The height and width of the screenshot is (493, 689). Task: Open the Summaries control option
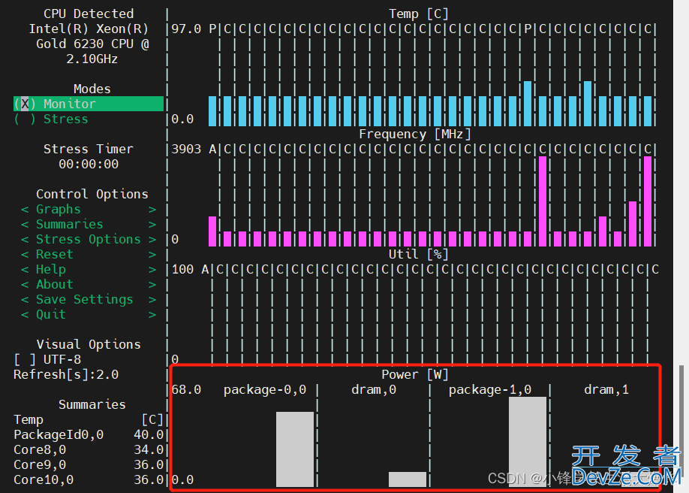click(89, 224)
